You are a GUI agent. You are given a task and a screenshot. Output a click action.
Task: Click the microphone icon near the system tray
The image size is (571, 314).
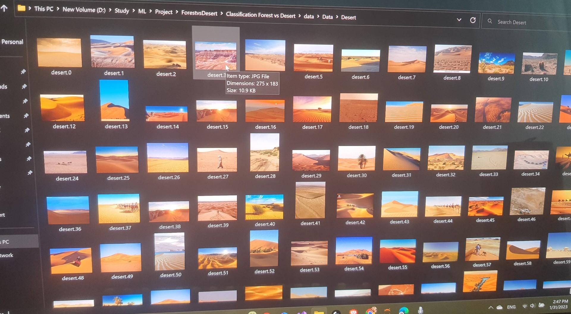[x=420, y=312]
